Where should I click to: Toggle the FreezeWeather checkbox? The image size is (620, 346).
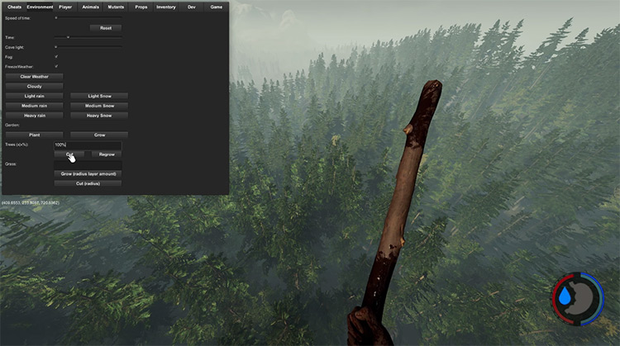pos(56,66)
